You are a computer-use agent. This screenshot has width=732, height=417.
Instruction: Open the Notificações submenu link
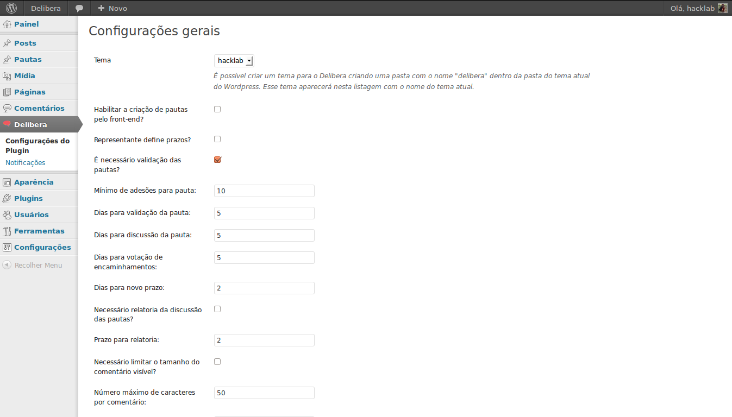[26, 163]
